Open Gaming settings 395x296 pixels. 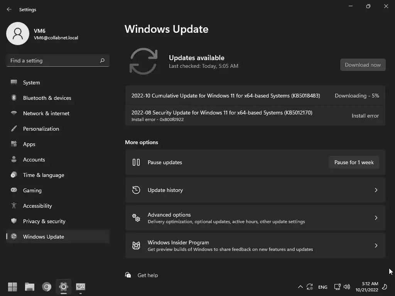coord(58,190)
